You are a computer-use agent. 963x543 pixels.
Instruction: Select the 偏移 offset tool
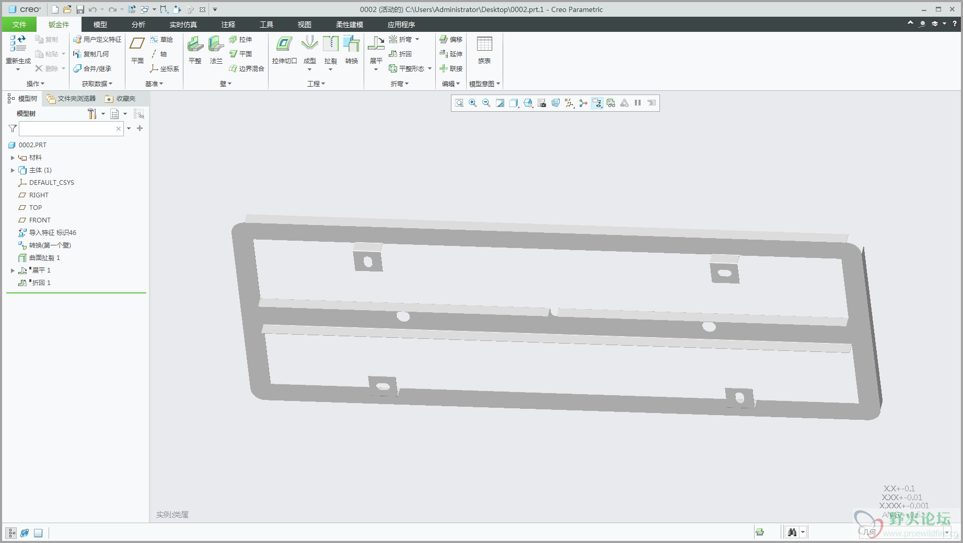coord(451,40)
